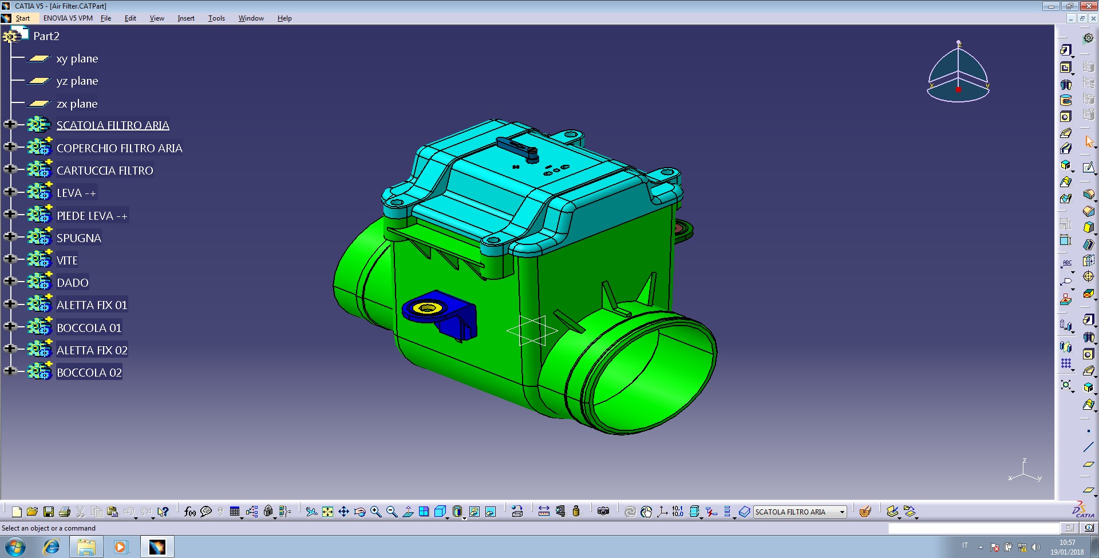The height and width of the screenshot is (558, 1099).
Task: Click the Windows Start button
Action: (x=15, y=548)
